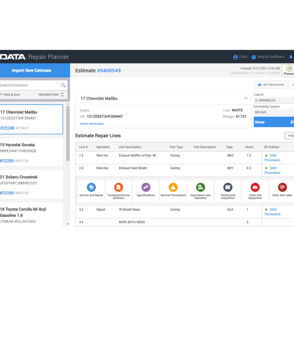This screenshot has width=294, height=339.
Task: Click the Mileage 51,731 value
Action: point(241,116)
